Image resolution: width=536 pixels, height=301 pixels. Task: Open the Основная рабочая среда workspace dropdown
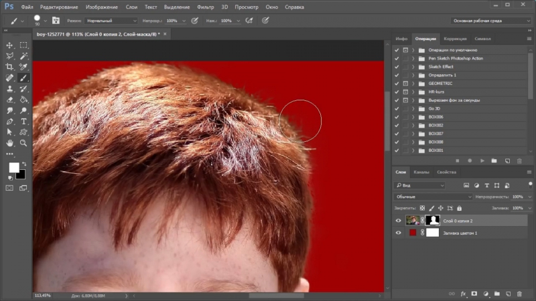pos(491,21)
